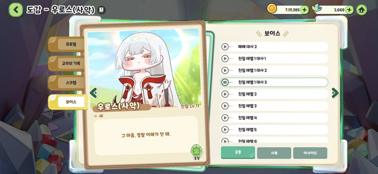Viewport: 378px width, 174px height.
Task: Show previous character with left arrow
Action: click(x=94, y=93)
